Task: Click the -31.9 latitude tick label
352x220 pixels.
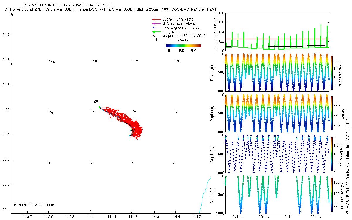Action: 5,85
